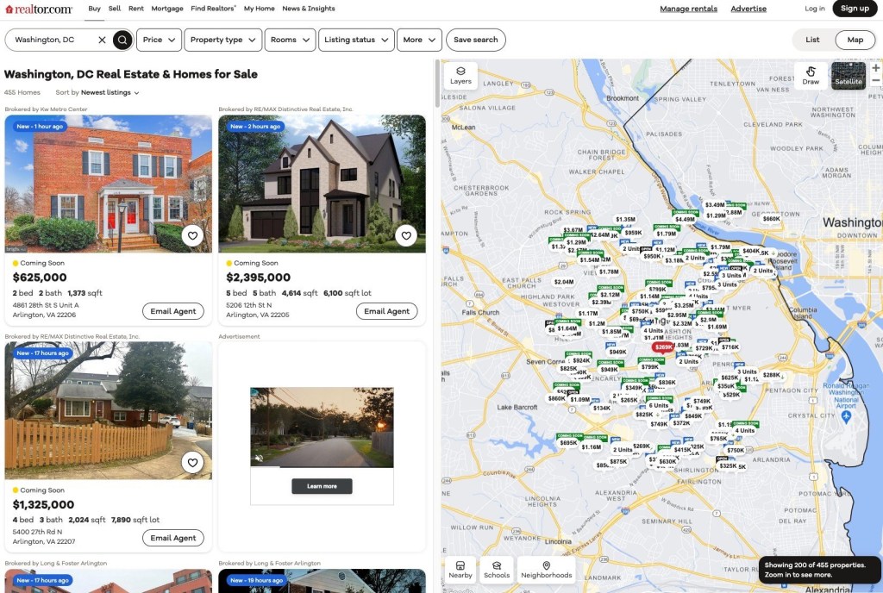
Task: Save the $625,000 listing with heart icon
Action: (192, 235)
